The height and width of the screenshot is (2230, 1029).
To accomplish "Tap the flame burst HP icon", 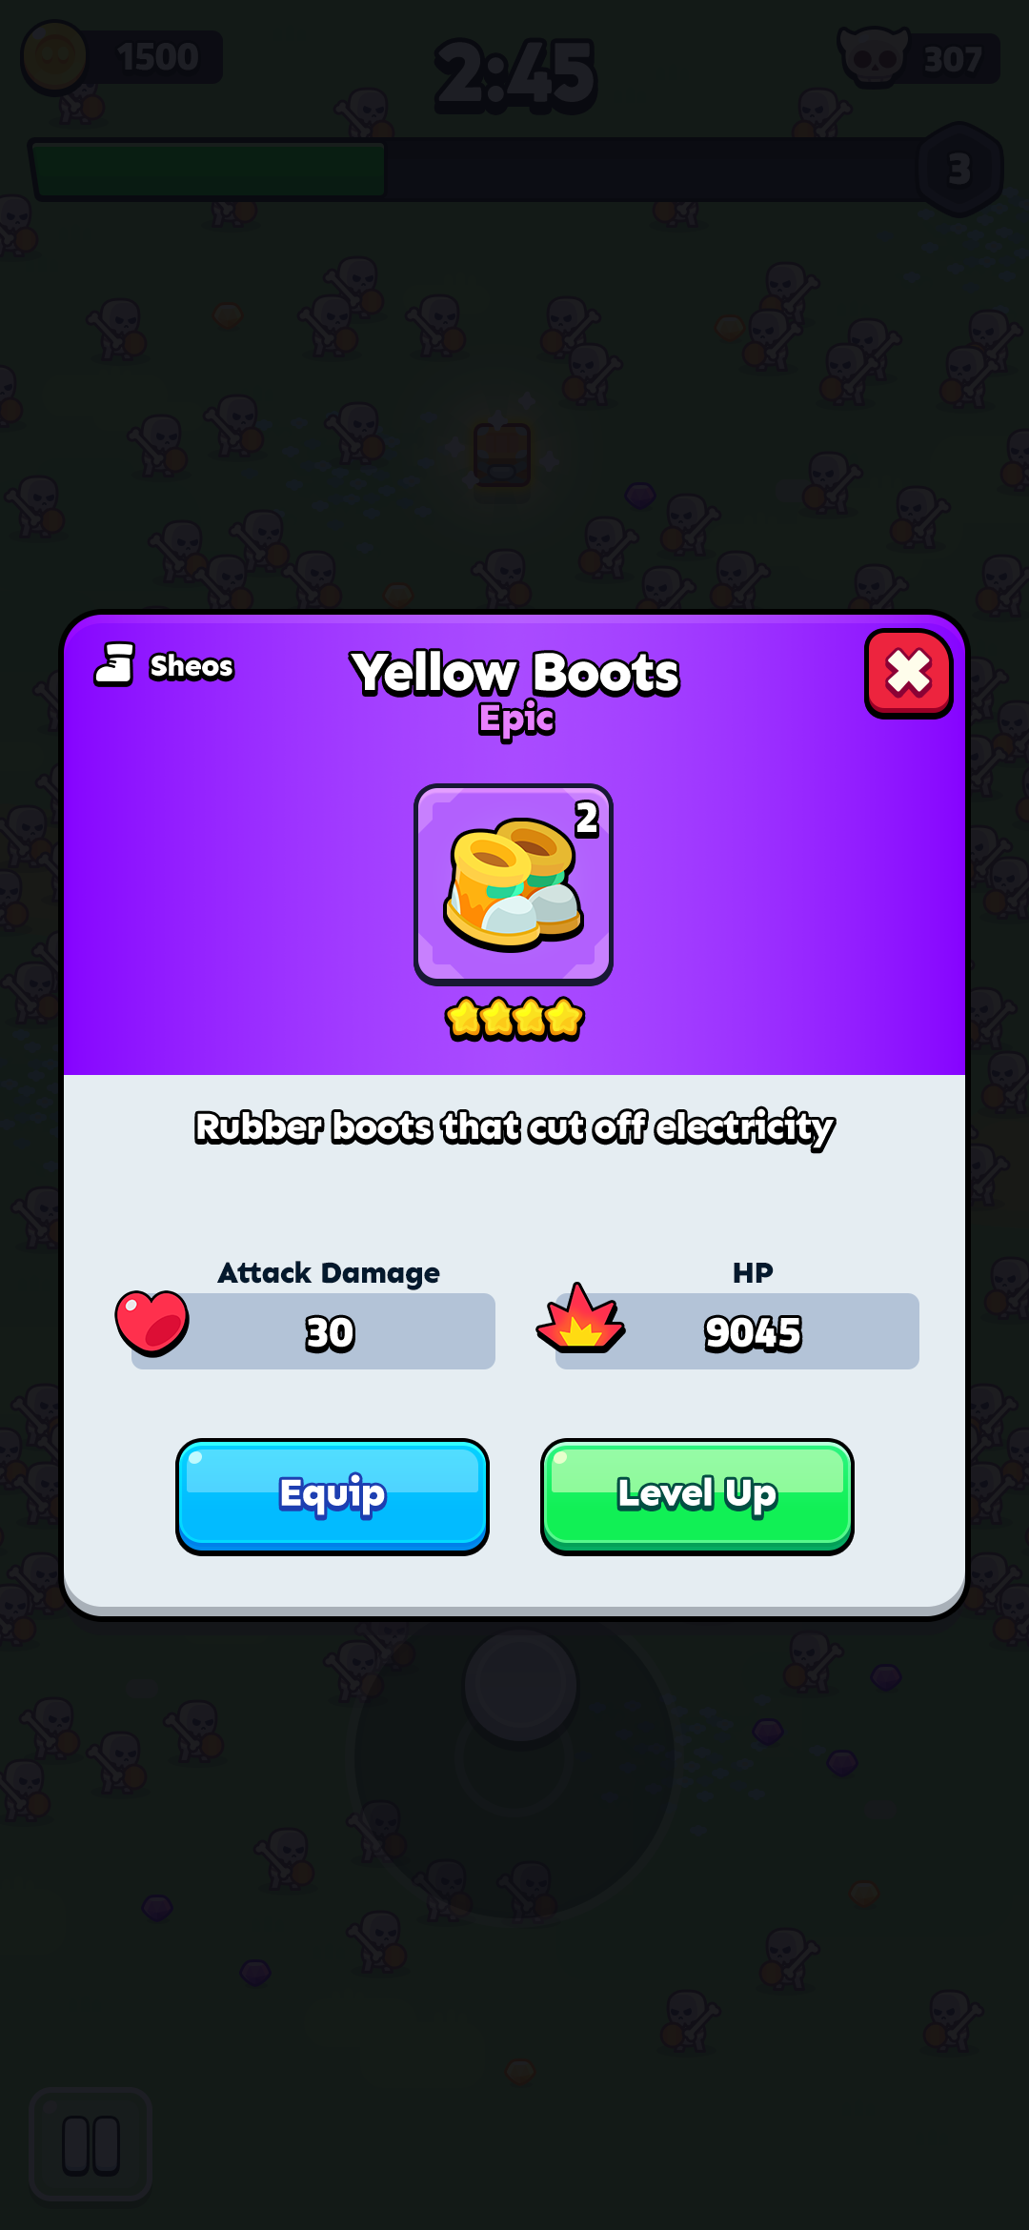I will click(580, 1319).
